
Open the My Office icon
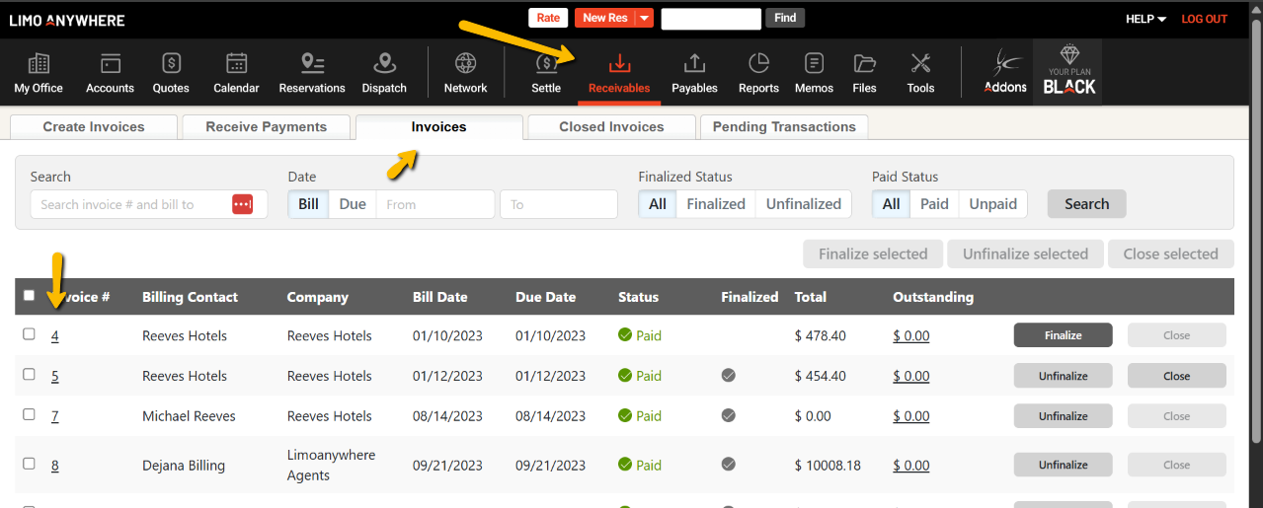(39, 65)
